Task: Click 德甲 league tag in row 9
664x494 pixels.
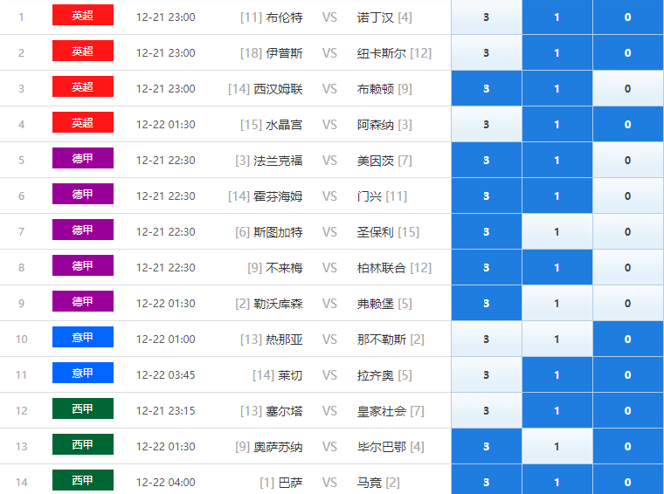Action: pos(83,301)
